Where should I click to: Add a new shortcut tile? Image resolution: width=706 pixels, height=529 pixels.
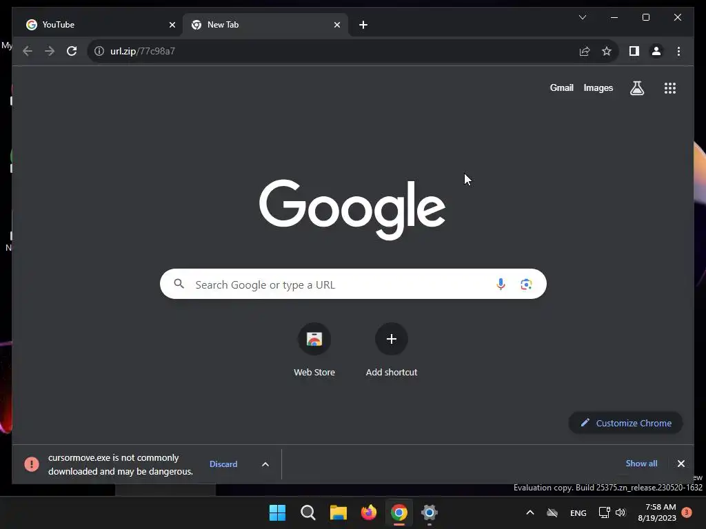point(392,351)
